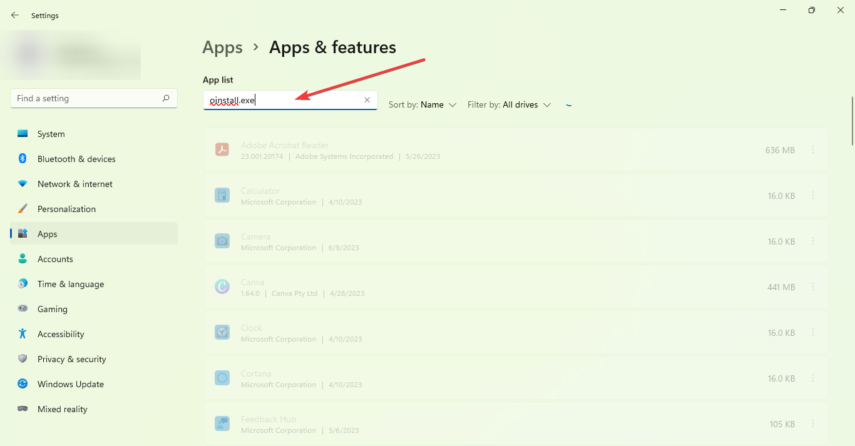Clear the app list search text
855x446 pixels.
(367, 100)
